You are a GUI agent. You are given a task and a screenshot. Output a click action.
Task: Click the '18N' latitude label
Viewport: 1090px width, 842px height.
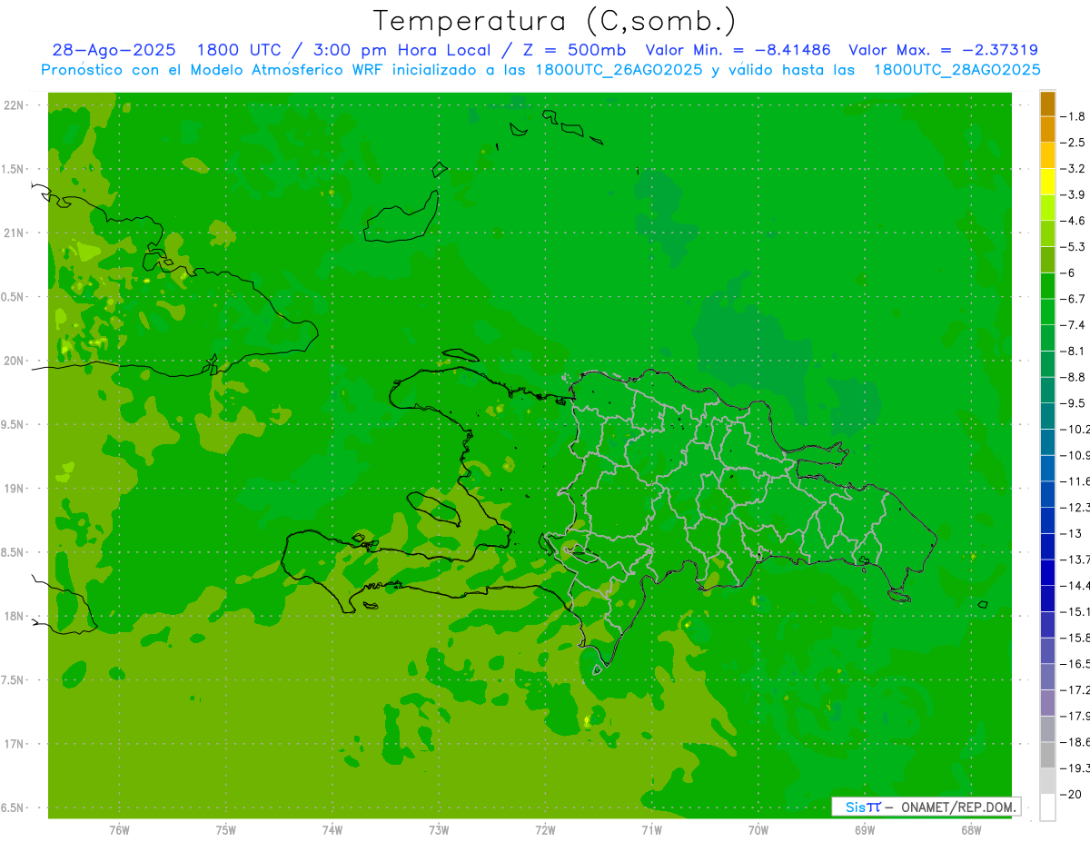(15, 617)
